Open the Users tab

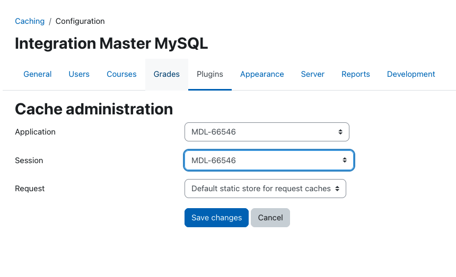click(x=79, y=74)
